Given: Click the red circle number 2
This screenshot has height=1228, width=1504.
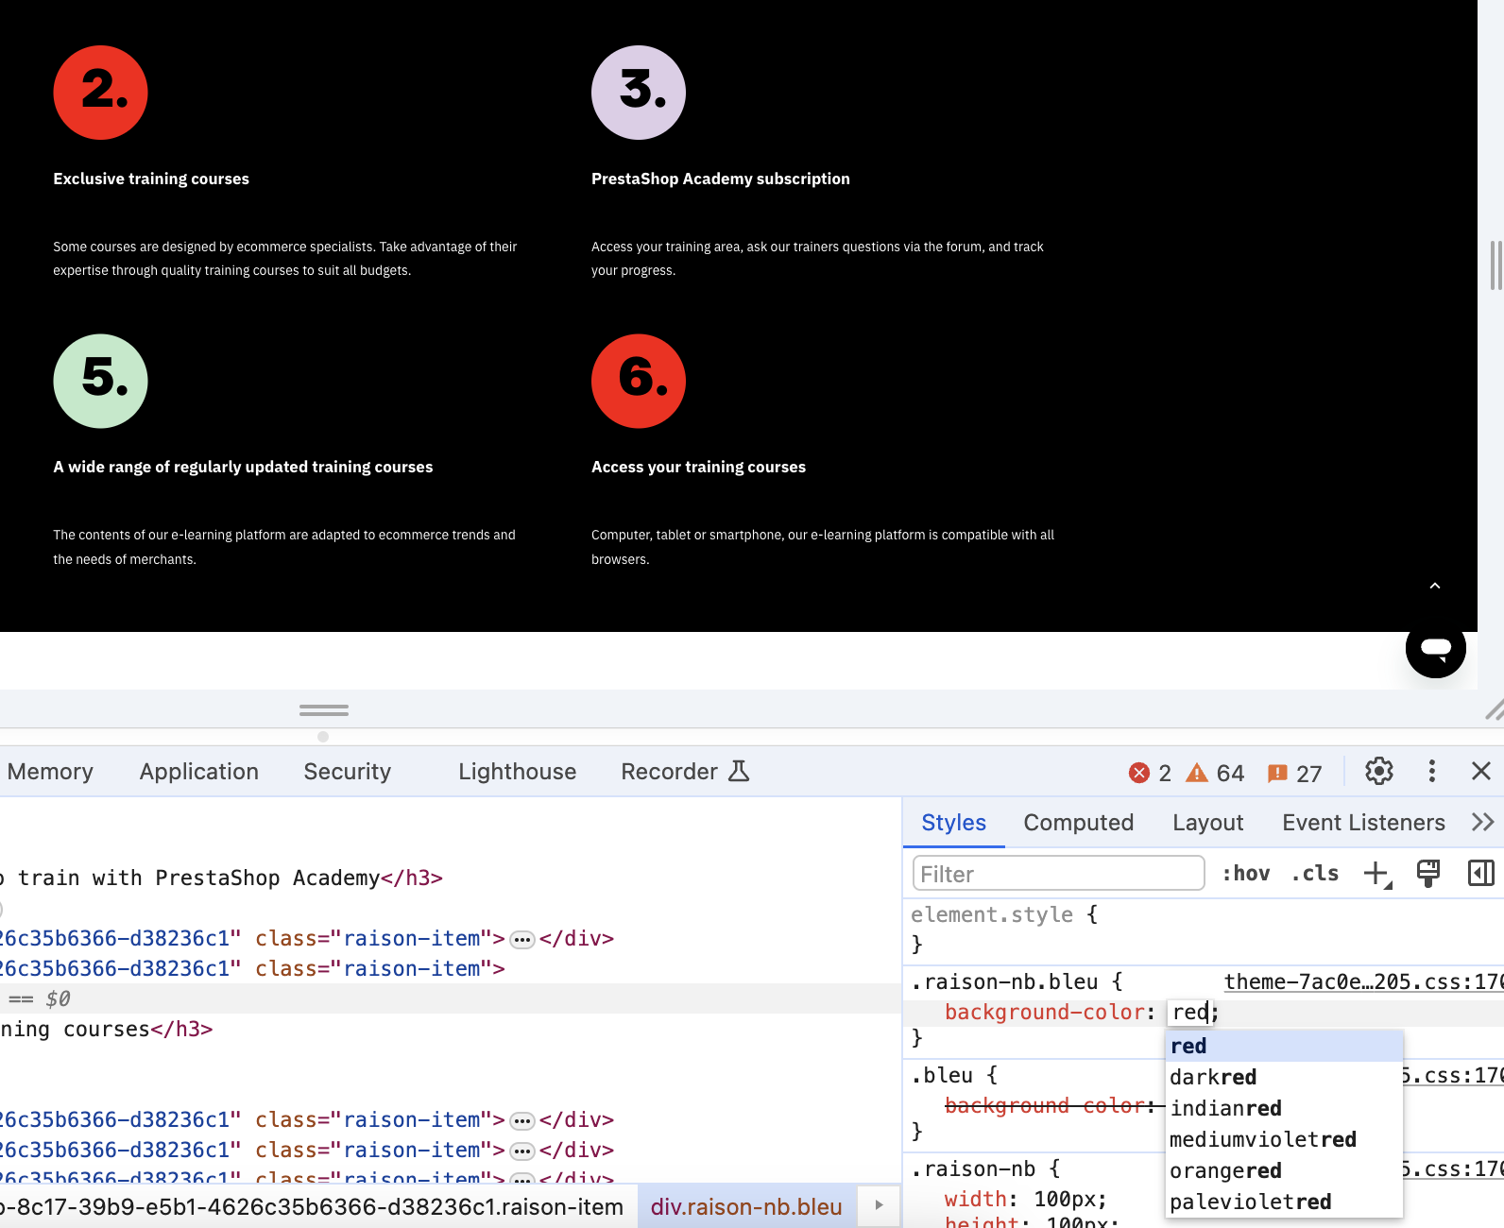Looking at the screenshot, I should pos(100,93).
